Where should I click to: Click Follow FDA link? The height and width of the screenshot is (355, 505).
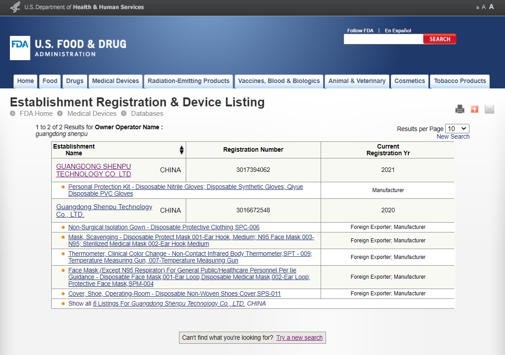(360, 31)
